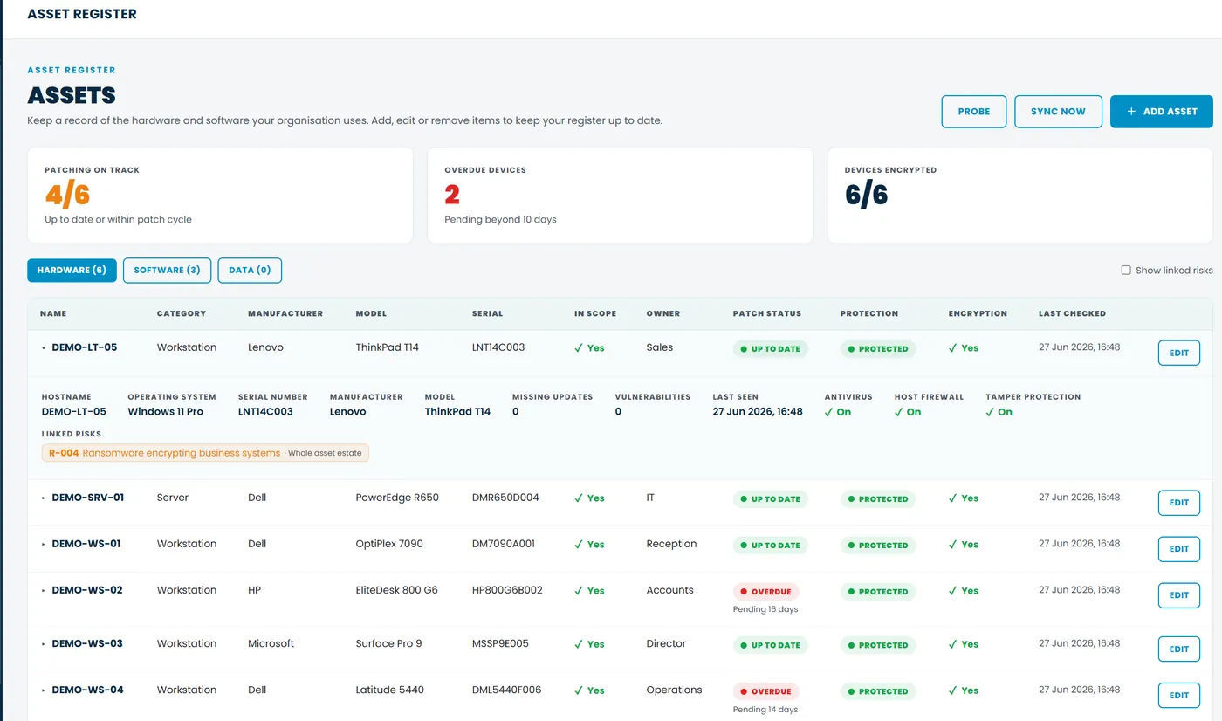The height and width of the screenshot is (721, 1222).
Task: Click the UP TO DATE badge for DEMO-SRV-01
Action: [771, 499]
